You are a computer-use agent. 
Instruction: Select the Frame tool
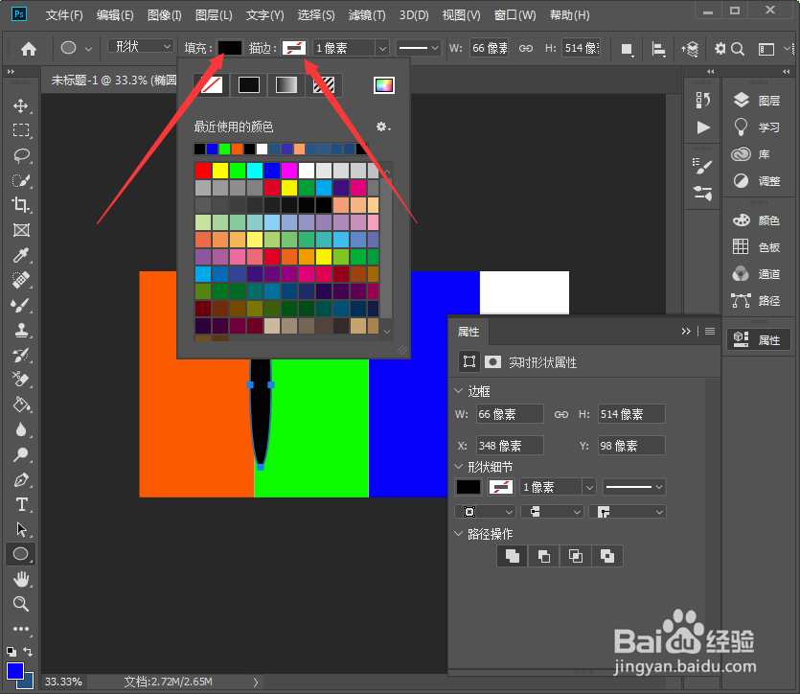21,230
